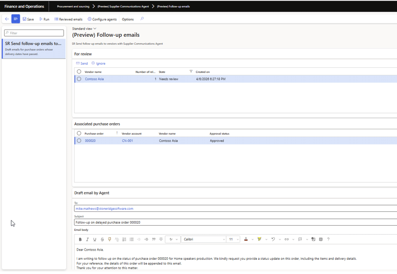Click the Filter input box

point(34,33)
